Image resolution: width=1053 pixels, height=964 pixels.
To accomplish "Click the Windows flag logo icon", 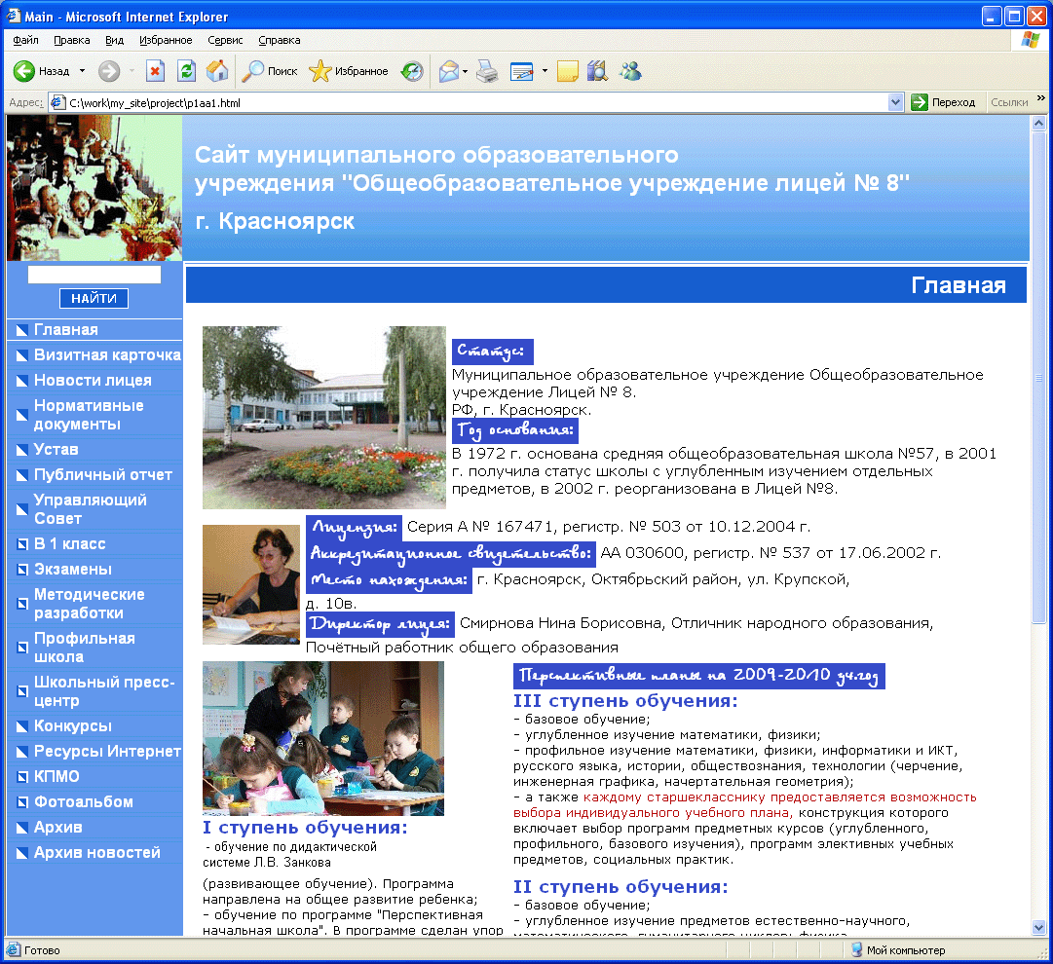I will tap(1031, 40).
